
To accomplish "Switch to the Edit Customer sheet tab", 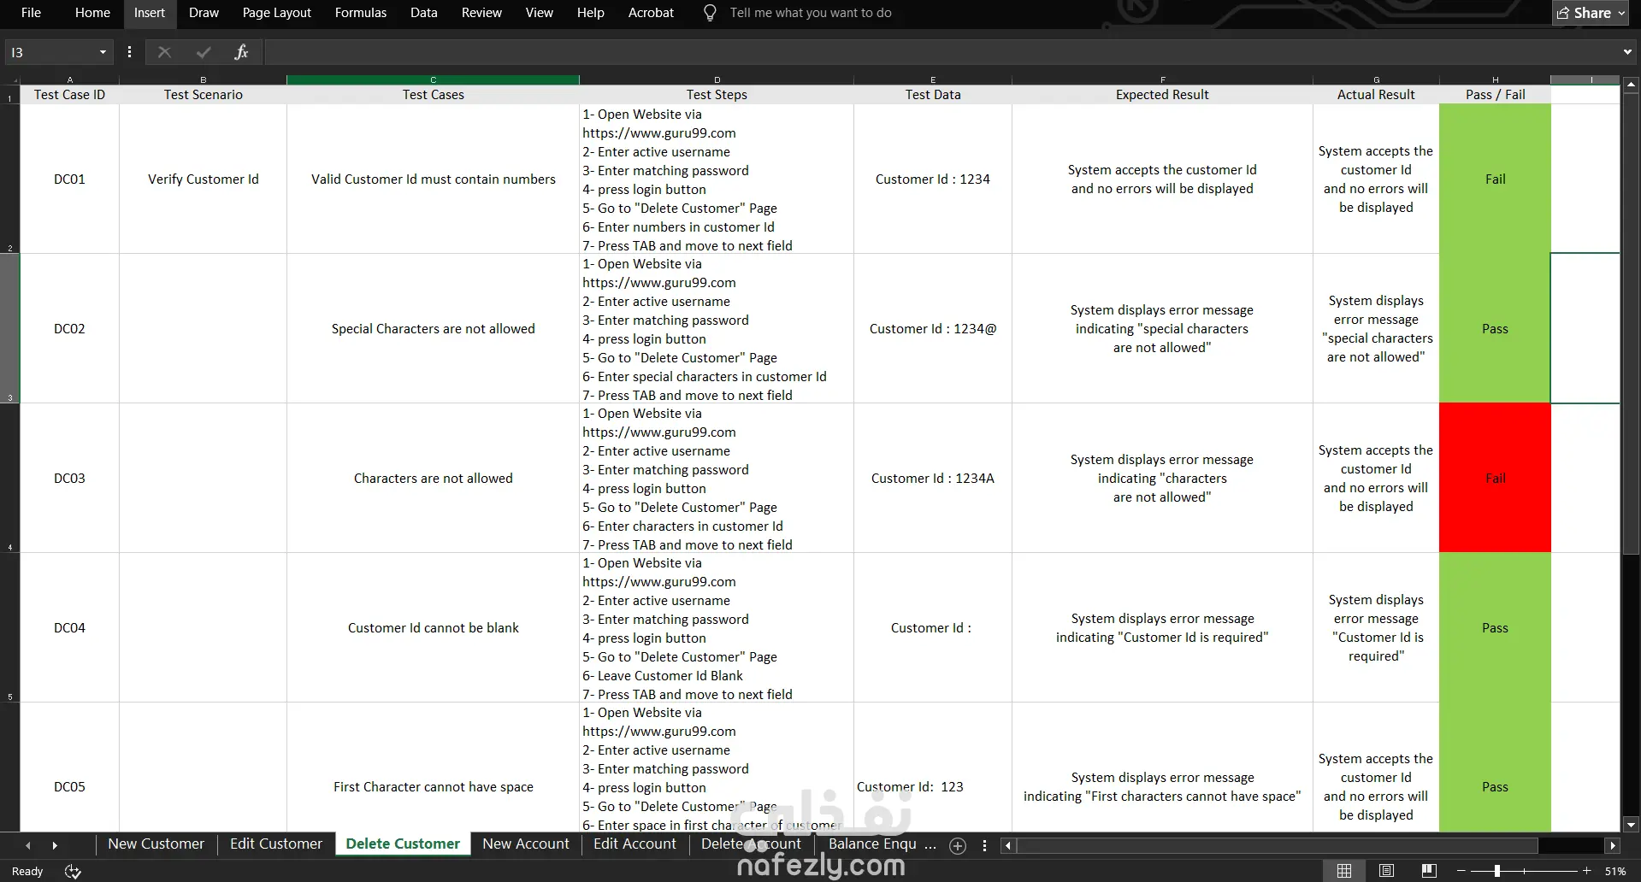I will [x=275, y=844].
